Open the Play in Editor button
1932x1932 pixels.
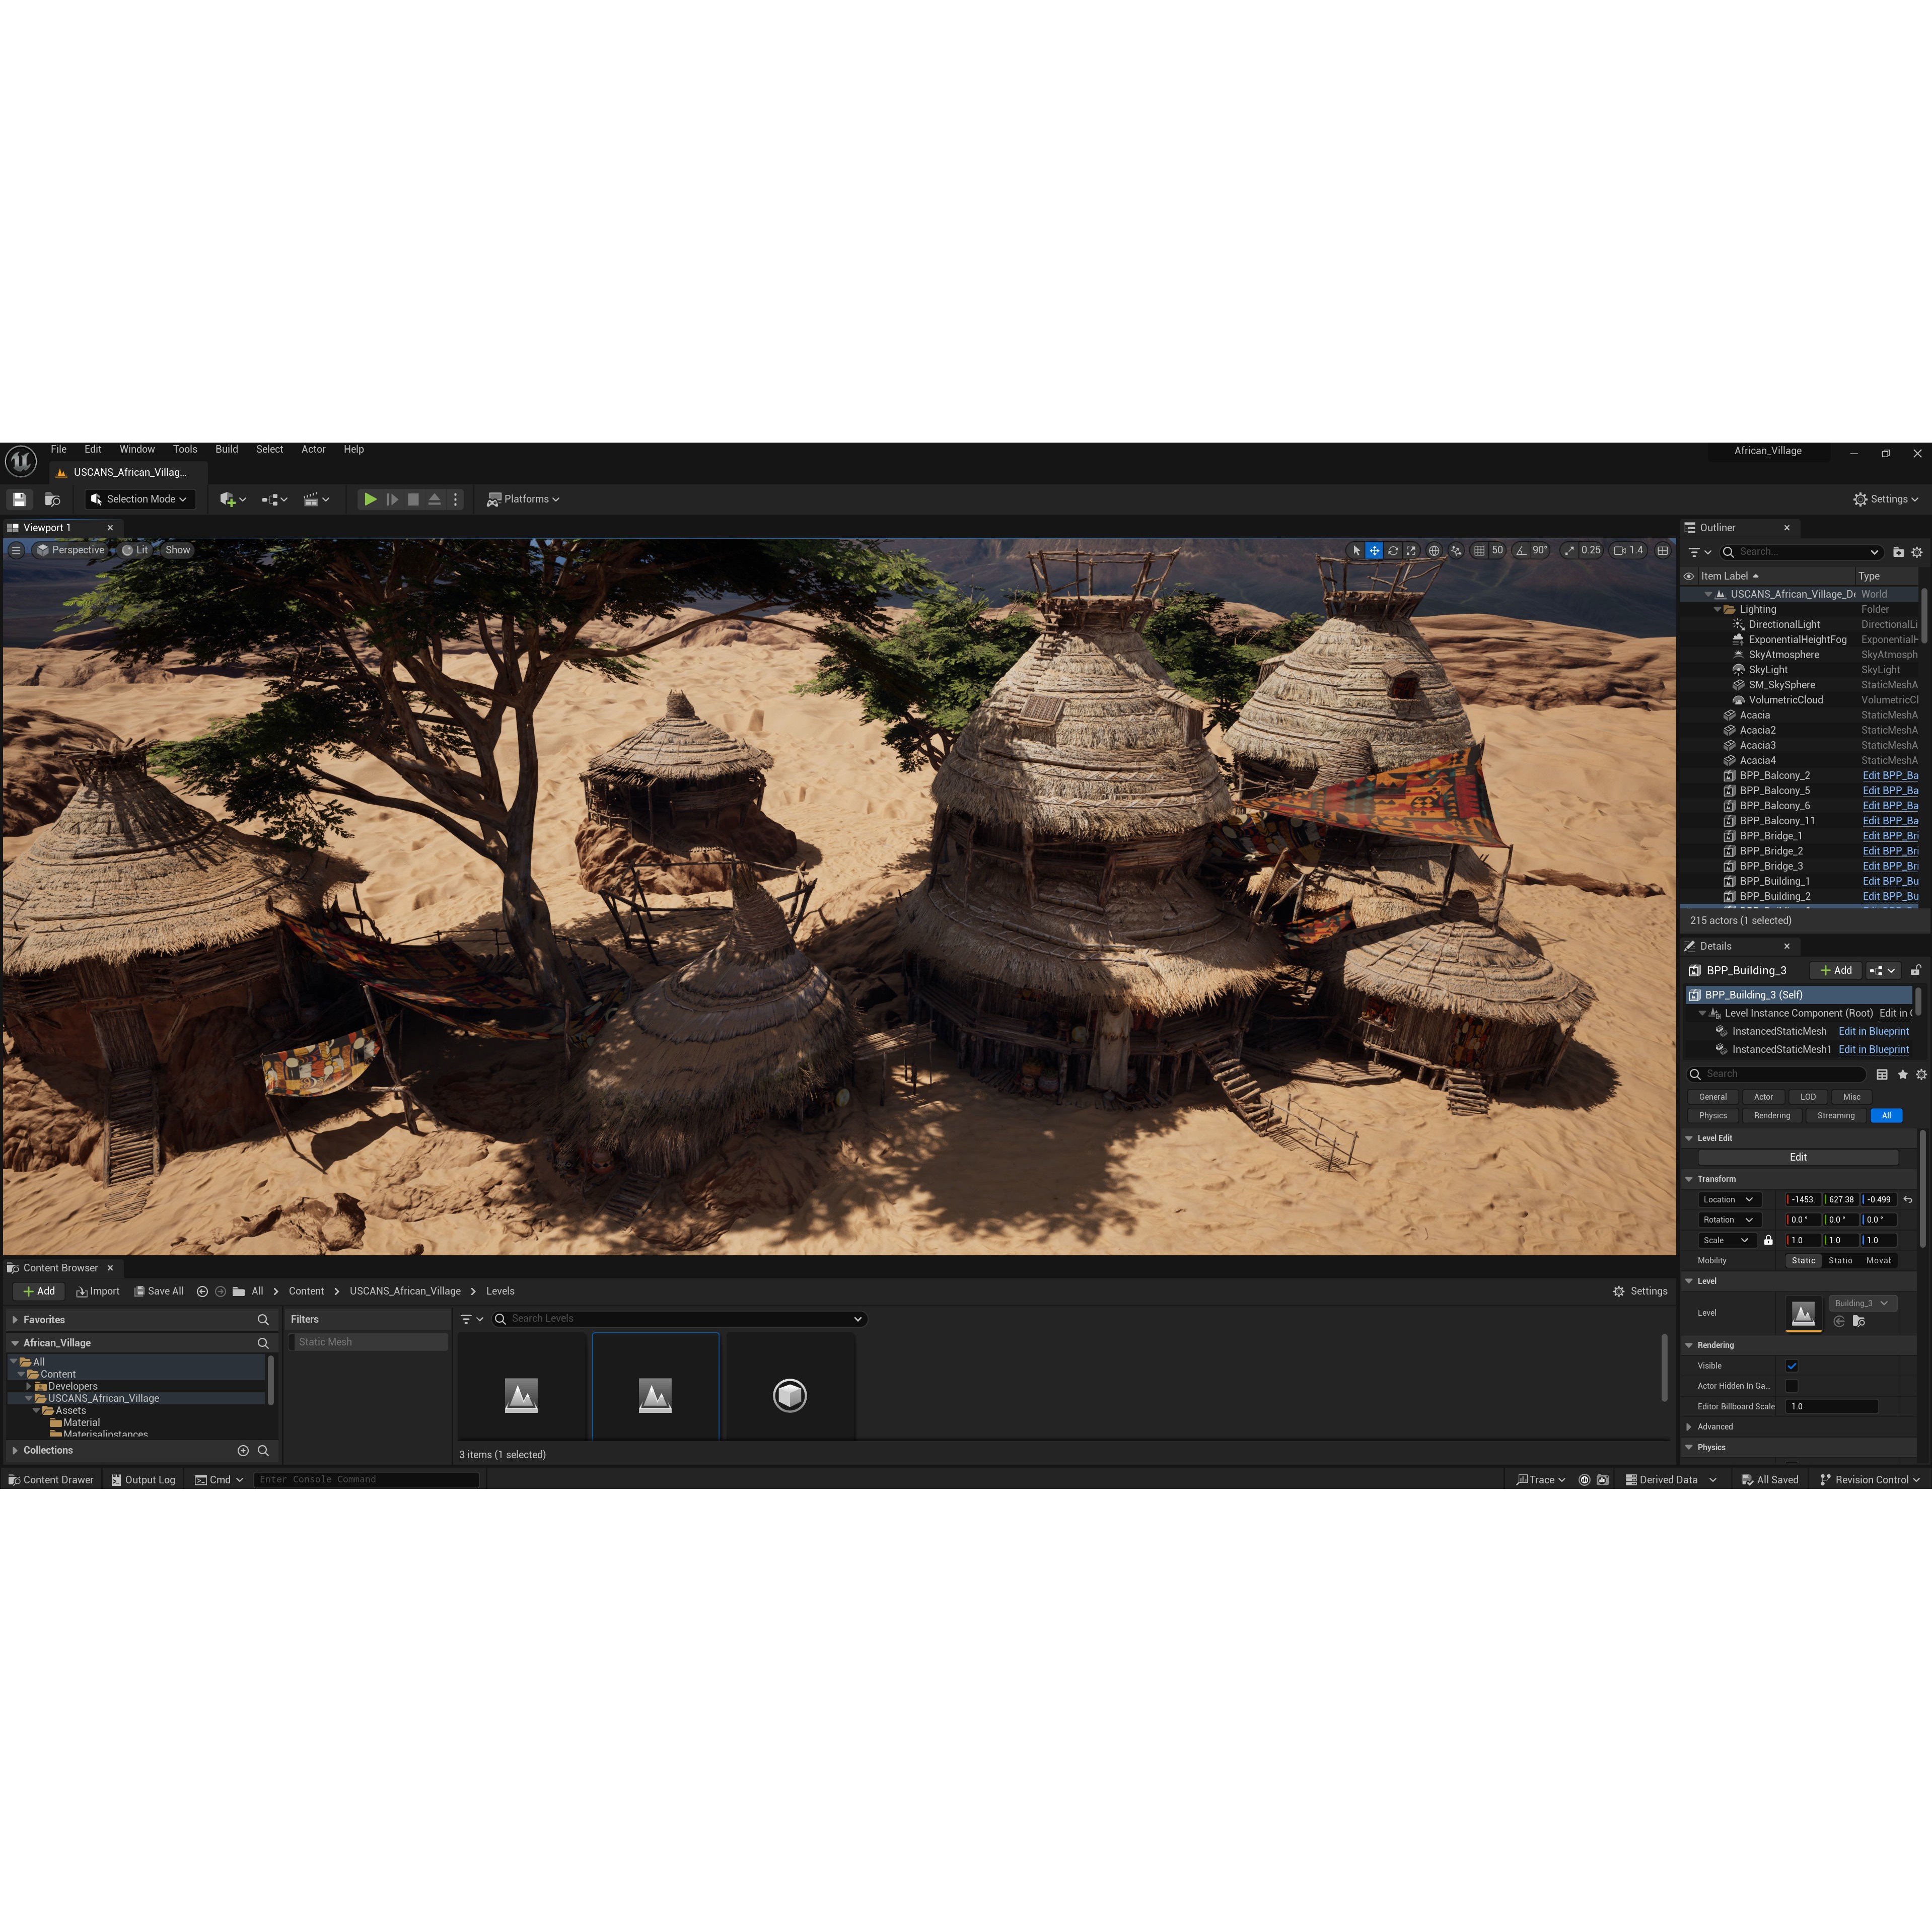(371, 499)
